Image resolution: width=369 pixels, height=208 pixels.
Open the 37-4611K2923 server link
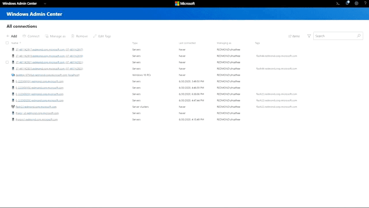[49, 68]
